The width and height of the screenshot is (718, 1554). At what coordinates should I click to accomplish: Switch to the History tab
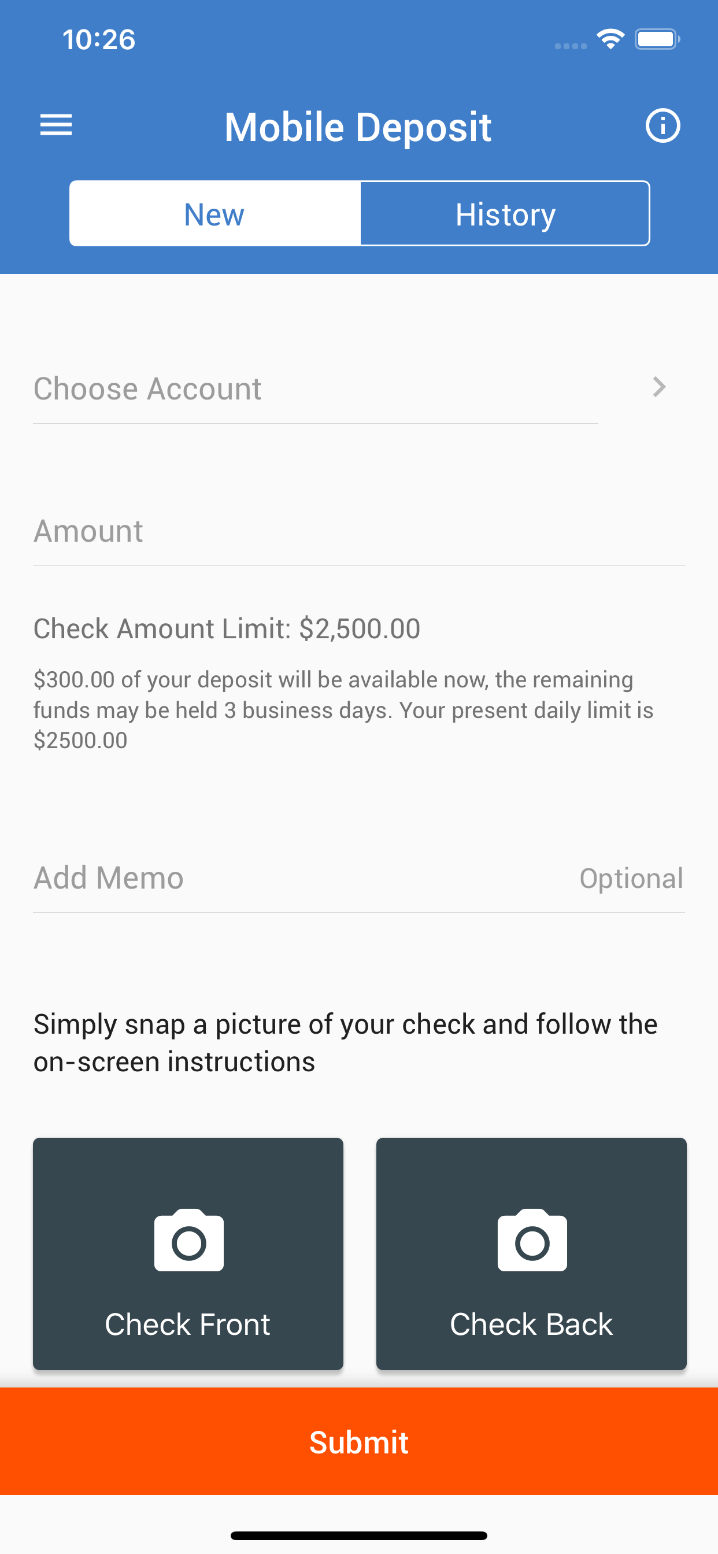[505, 213]
